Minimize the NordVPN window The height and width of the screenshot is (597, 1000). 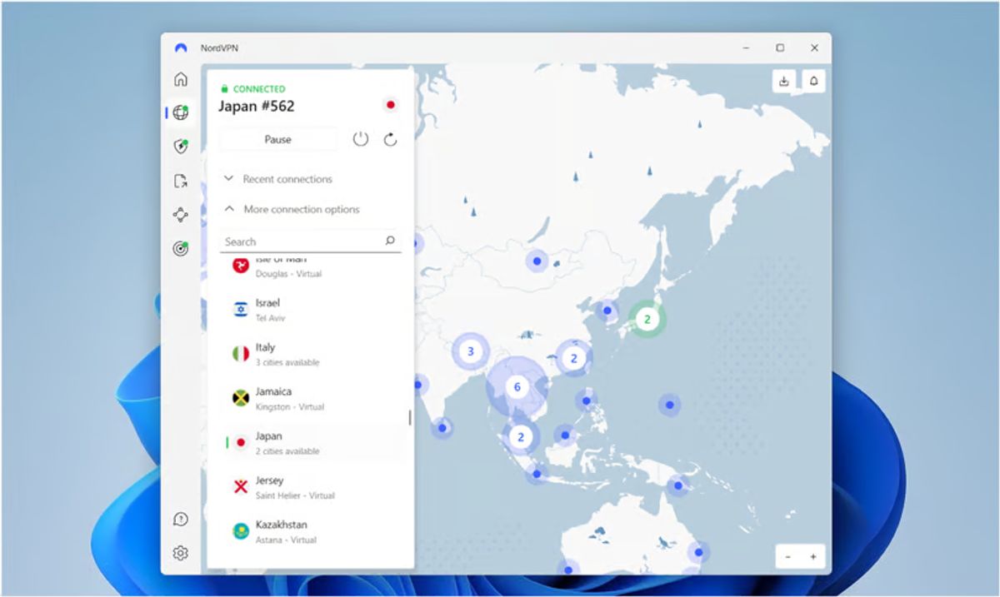(745, 48)
